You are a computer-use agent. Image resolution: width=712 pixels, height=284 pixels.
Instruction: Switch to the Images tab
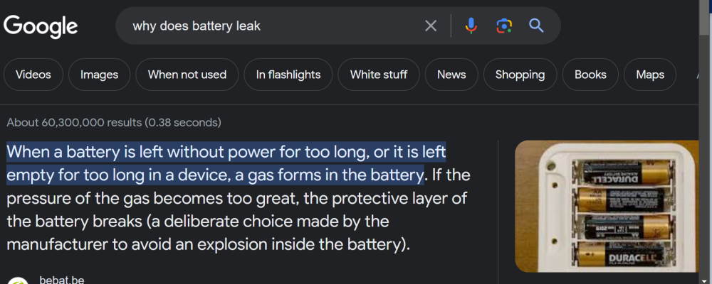(99, 75)
